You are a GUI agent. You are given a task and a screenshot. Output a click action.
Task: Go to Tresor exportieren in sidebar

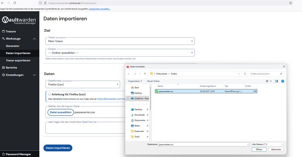[18, 60]
